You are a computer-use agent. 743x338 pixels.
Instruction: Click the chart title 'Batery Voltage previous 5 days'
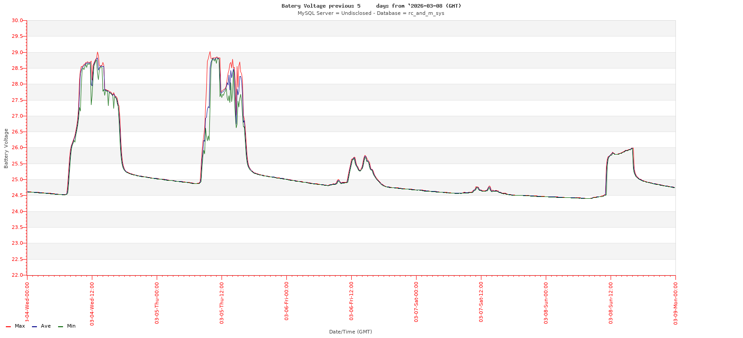coord(371,6)
